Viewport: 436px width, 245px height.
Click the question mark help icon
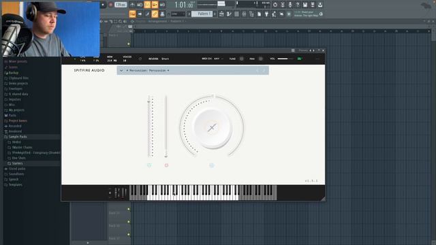tap(298, 5)
